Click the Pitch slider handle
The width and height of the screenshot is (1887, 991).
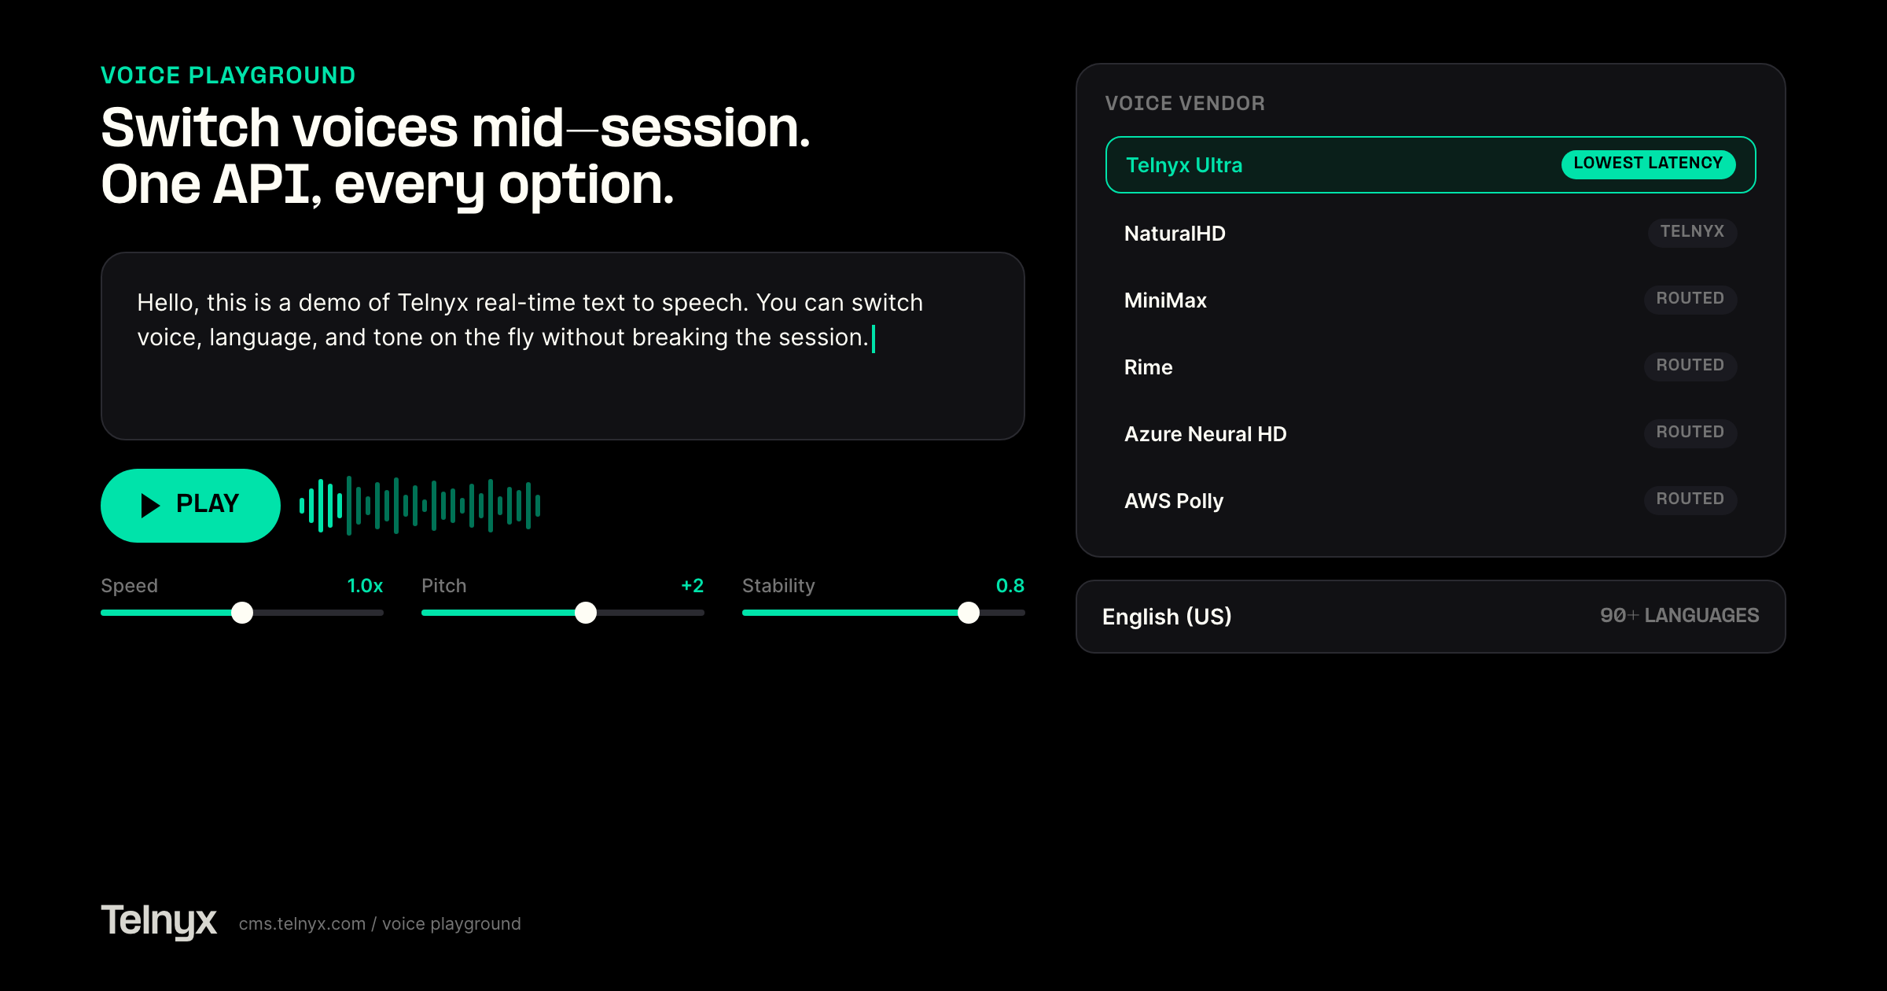click(x=586, y=613)
